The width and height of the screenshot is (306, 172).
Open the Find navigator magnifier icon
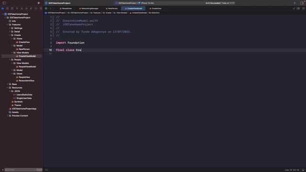(x=17, y=9)
